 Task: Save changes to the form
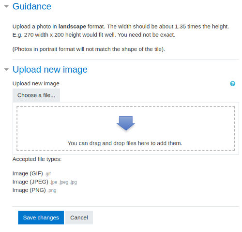click(41, 217)
